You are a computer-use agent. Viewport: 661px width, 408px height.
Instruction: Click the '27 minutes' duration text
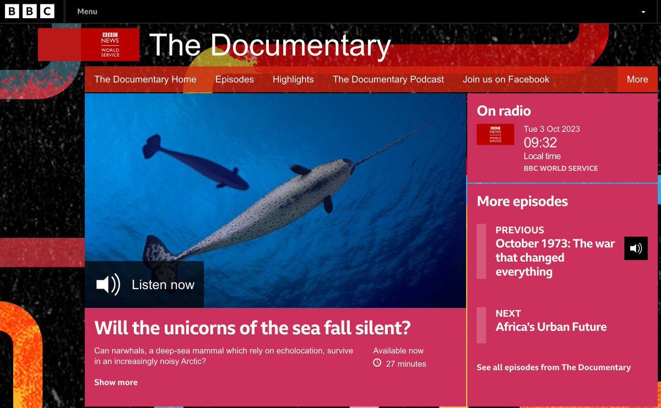tap(406, 363)
